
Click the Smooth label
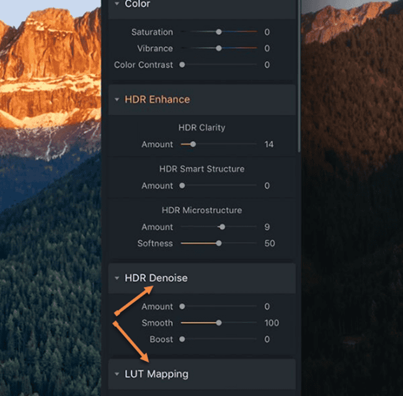pos(157,323)
